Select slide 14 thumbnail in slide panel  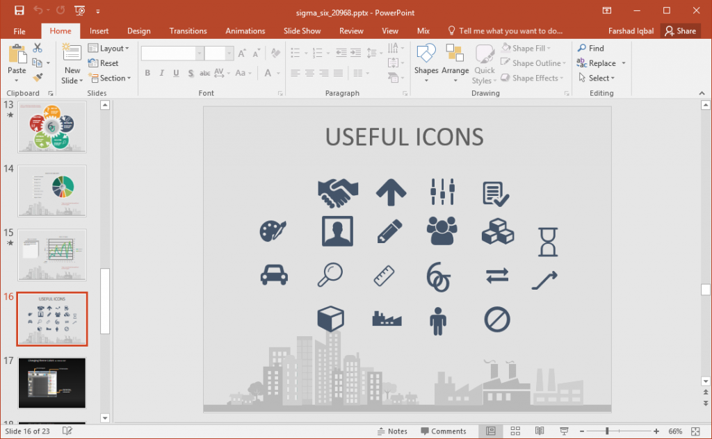click(x=51, y=190)
